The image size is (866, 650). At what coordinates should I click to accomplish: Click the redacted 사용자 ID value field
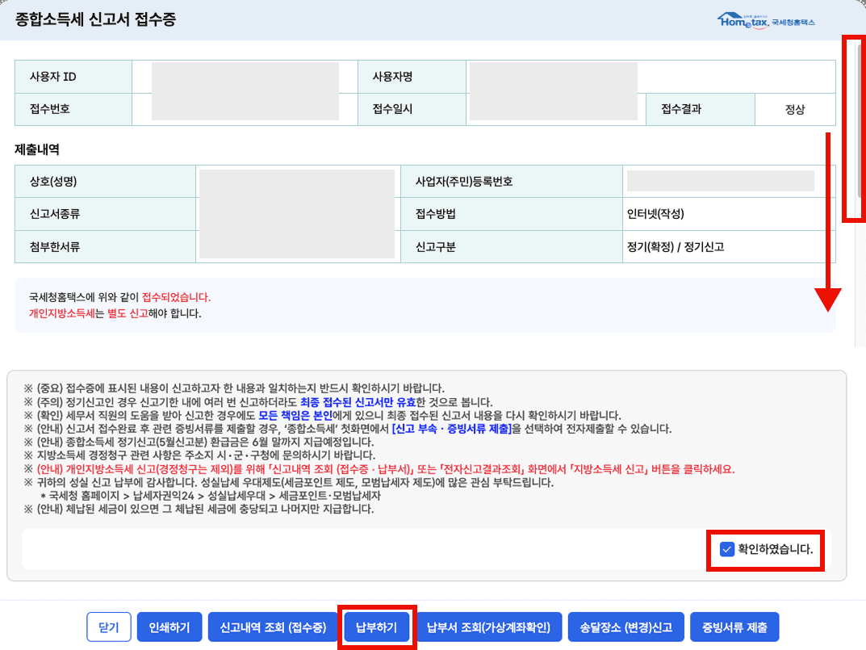(245, 78)
